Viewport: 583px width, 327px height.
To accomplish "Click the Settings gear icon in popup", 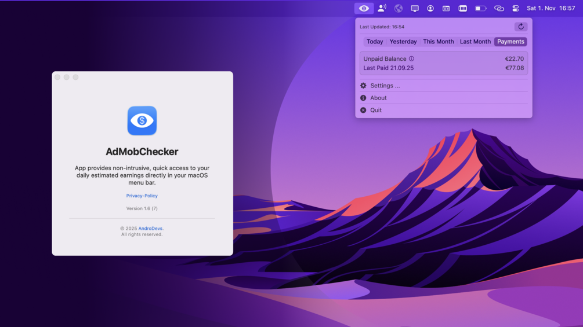I will 363,86.
